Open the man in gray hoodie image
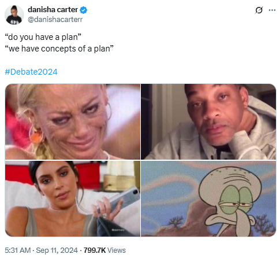Viewport: 280px width, 258px height. coord(208,121)
